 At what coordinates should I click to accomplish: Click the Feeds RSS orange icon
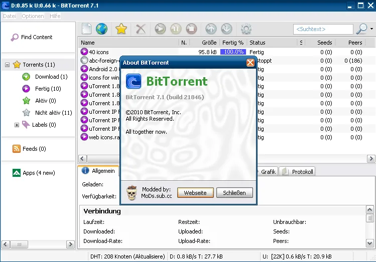point(17,149)
